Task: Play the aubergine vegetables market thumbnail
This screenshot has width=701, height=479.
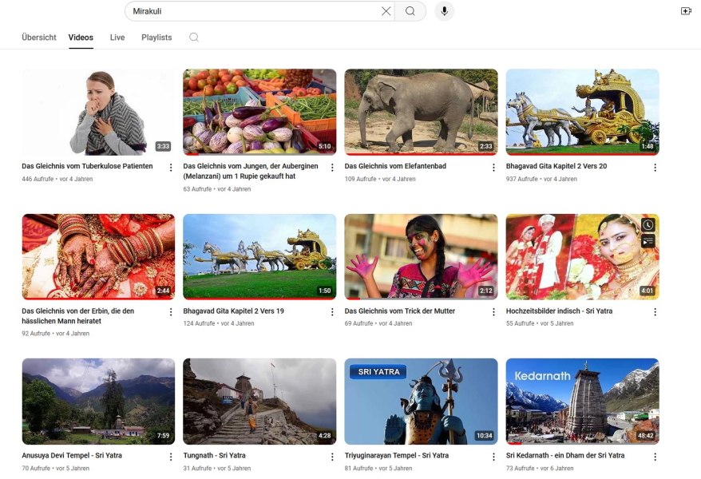Action: 259,112
